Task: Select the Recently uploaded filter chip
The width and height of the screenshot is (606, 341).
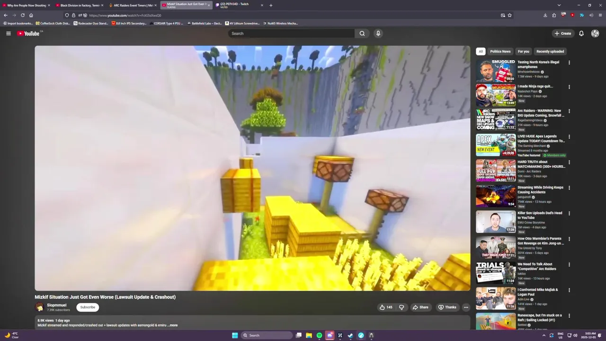Action: [550, 51]
